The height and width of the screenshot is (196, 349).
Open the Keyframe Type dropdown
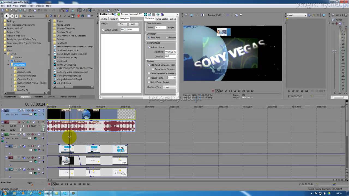169,87
